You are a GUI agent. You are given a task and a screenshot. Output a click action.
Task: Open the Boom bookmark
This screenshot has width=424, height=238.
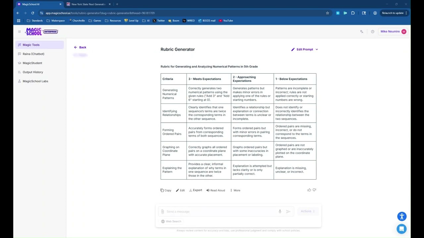[174, 20]
